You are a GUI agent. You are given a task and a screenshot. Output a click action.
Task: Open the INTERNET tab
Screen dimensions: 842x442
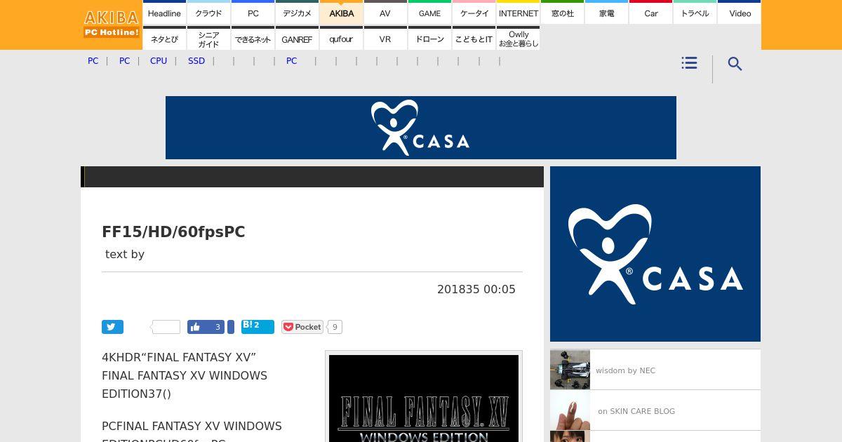pyautogui.click(x=518, y=13)
